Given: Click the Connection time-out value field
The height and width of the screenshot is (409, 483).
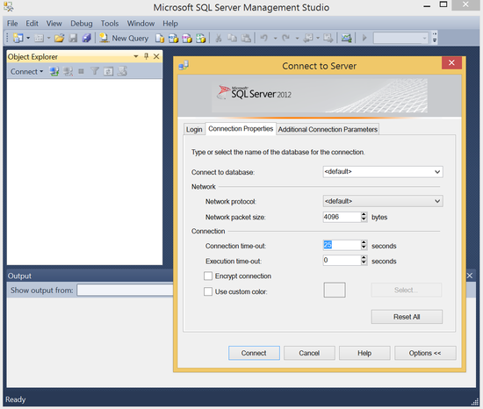Looking at the screenshot, I should [342, 245].
